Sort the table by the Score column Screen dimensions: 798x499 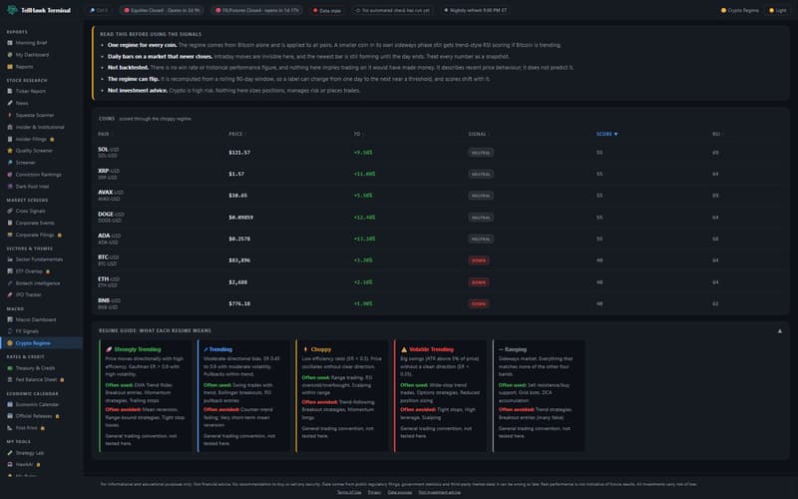coord(606,134)
